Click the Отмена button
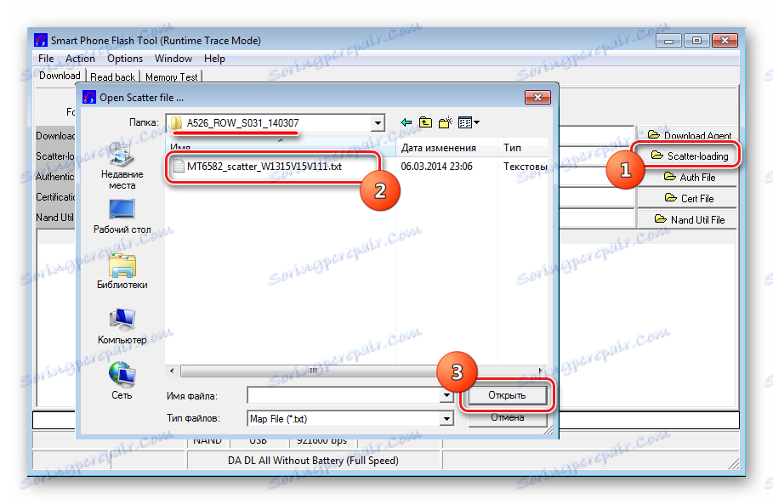773x504 pixels. click(508, 418)
